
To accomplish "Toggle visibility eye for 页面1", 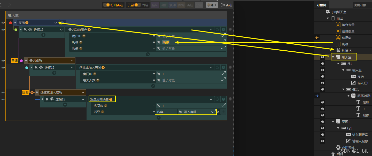I will pyautogui.click(x=323, y=122).
